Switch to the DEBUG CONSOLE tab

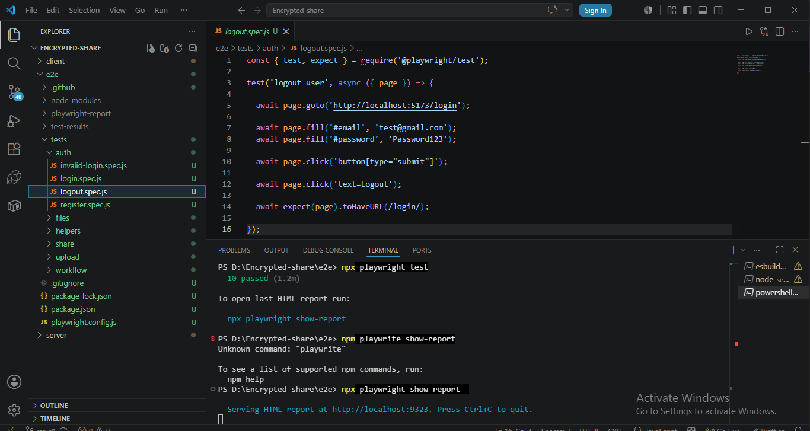point(328,250)
